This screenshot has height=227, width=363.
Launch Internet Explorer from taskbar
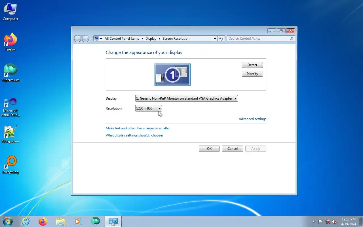(26, 221)
